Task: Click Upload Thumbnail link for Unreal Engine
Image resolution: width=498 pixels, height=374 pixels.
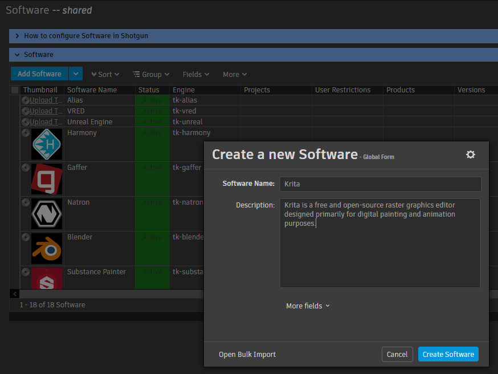Action: click(x=46, y=121)
